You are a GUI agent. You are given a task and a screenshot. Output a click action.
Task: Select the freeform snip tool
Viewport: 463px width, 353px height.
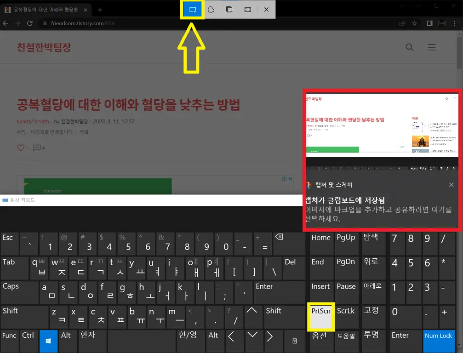coord(211,9)
